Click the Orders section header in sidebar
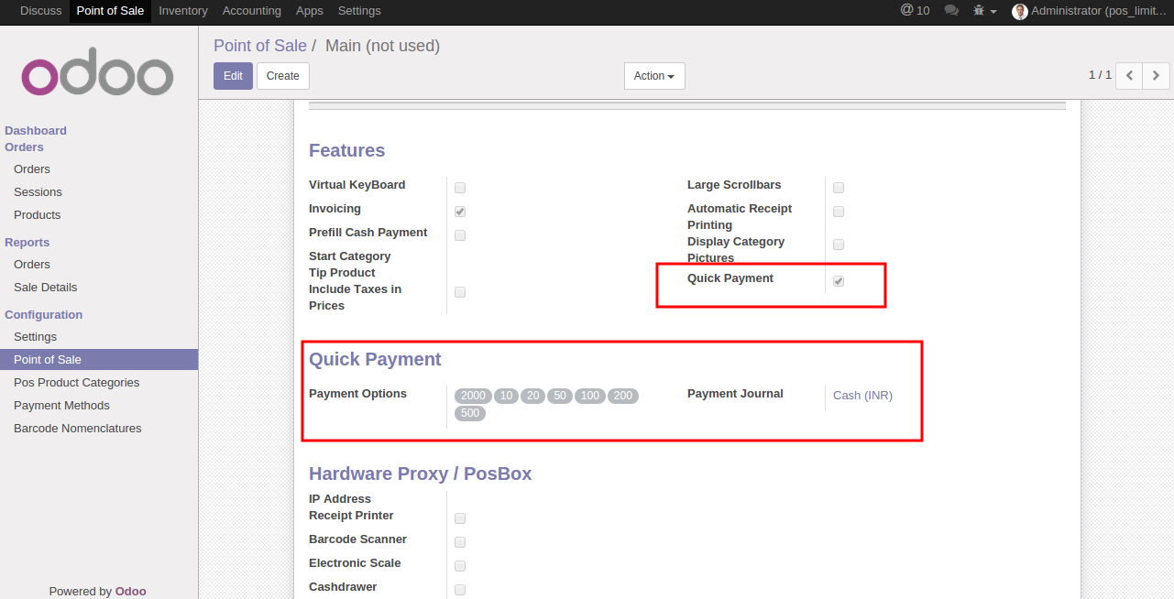The width and height of the screenshot is (1174, 599). [x=24, y=147]
